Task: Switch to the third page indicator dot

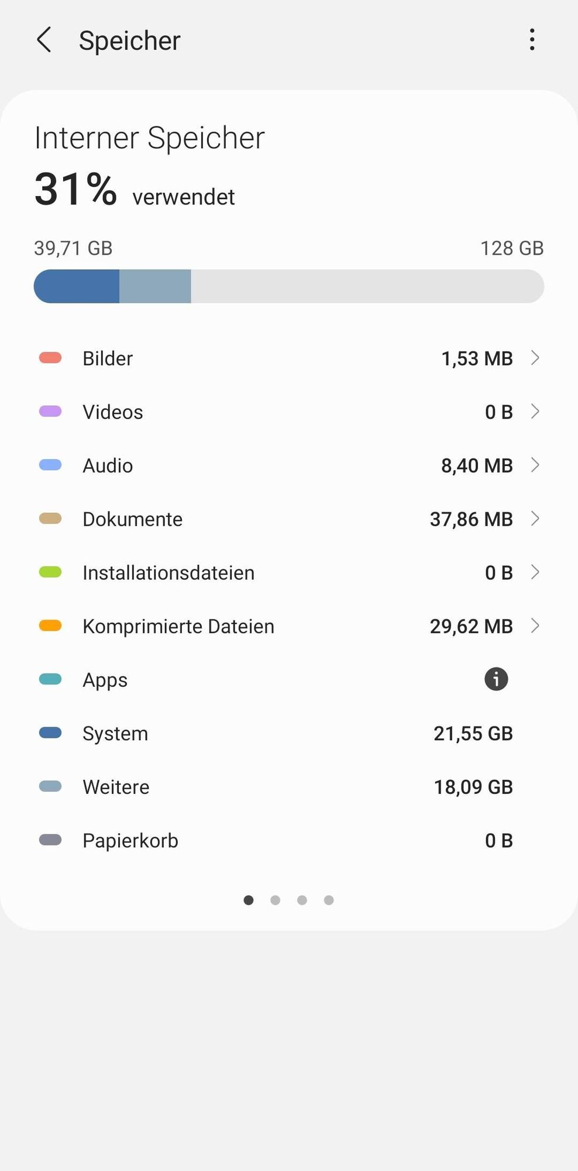Action: click(302, 900)
